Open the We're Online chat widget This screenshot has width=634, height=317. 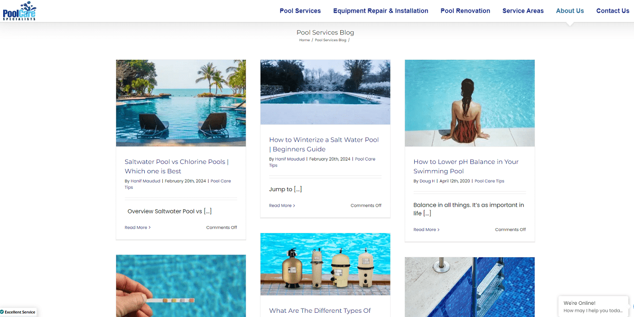tap(593, 306)
